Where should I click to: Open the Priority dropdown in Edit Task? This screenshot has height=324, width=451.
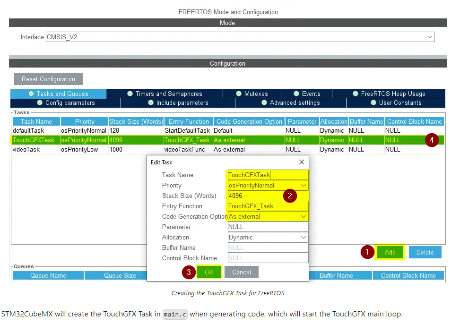[268, 185]
